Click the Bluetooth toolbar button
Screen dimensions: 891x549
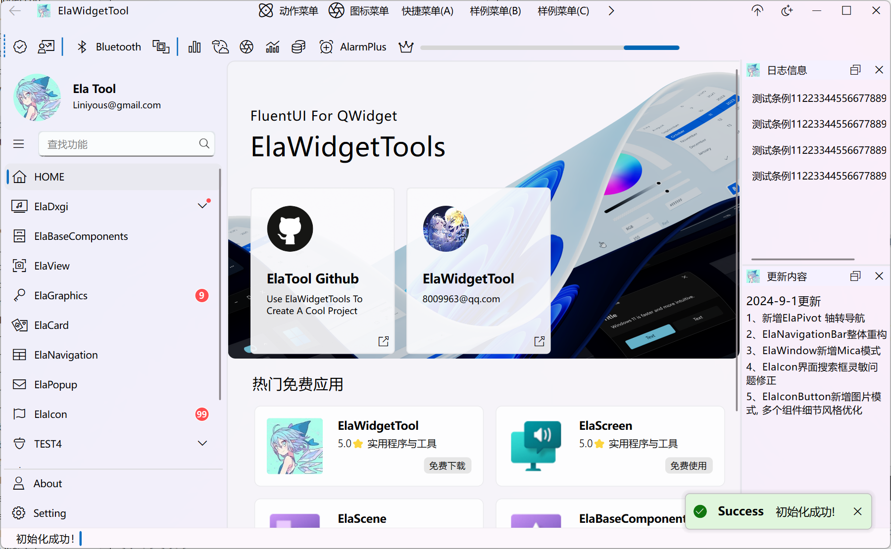click(x=109, y=47)
